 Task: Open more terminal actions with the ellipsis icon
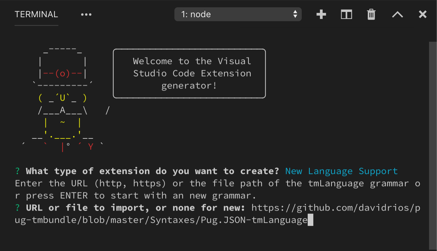coord(86,14)
